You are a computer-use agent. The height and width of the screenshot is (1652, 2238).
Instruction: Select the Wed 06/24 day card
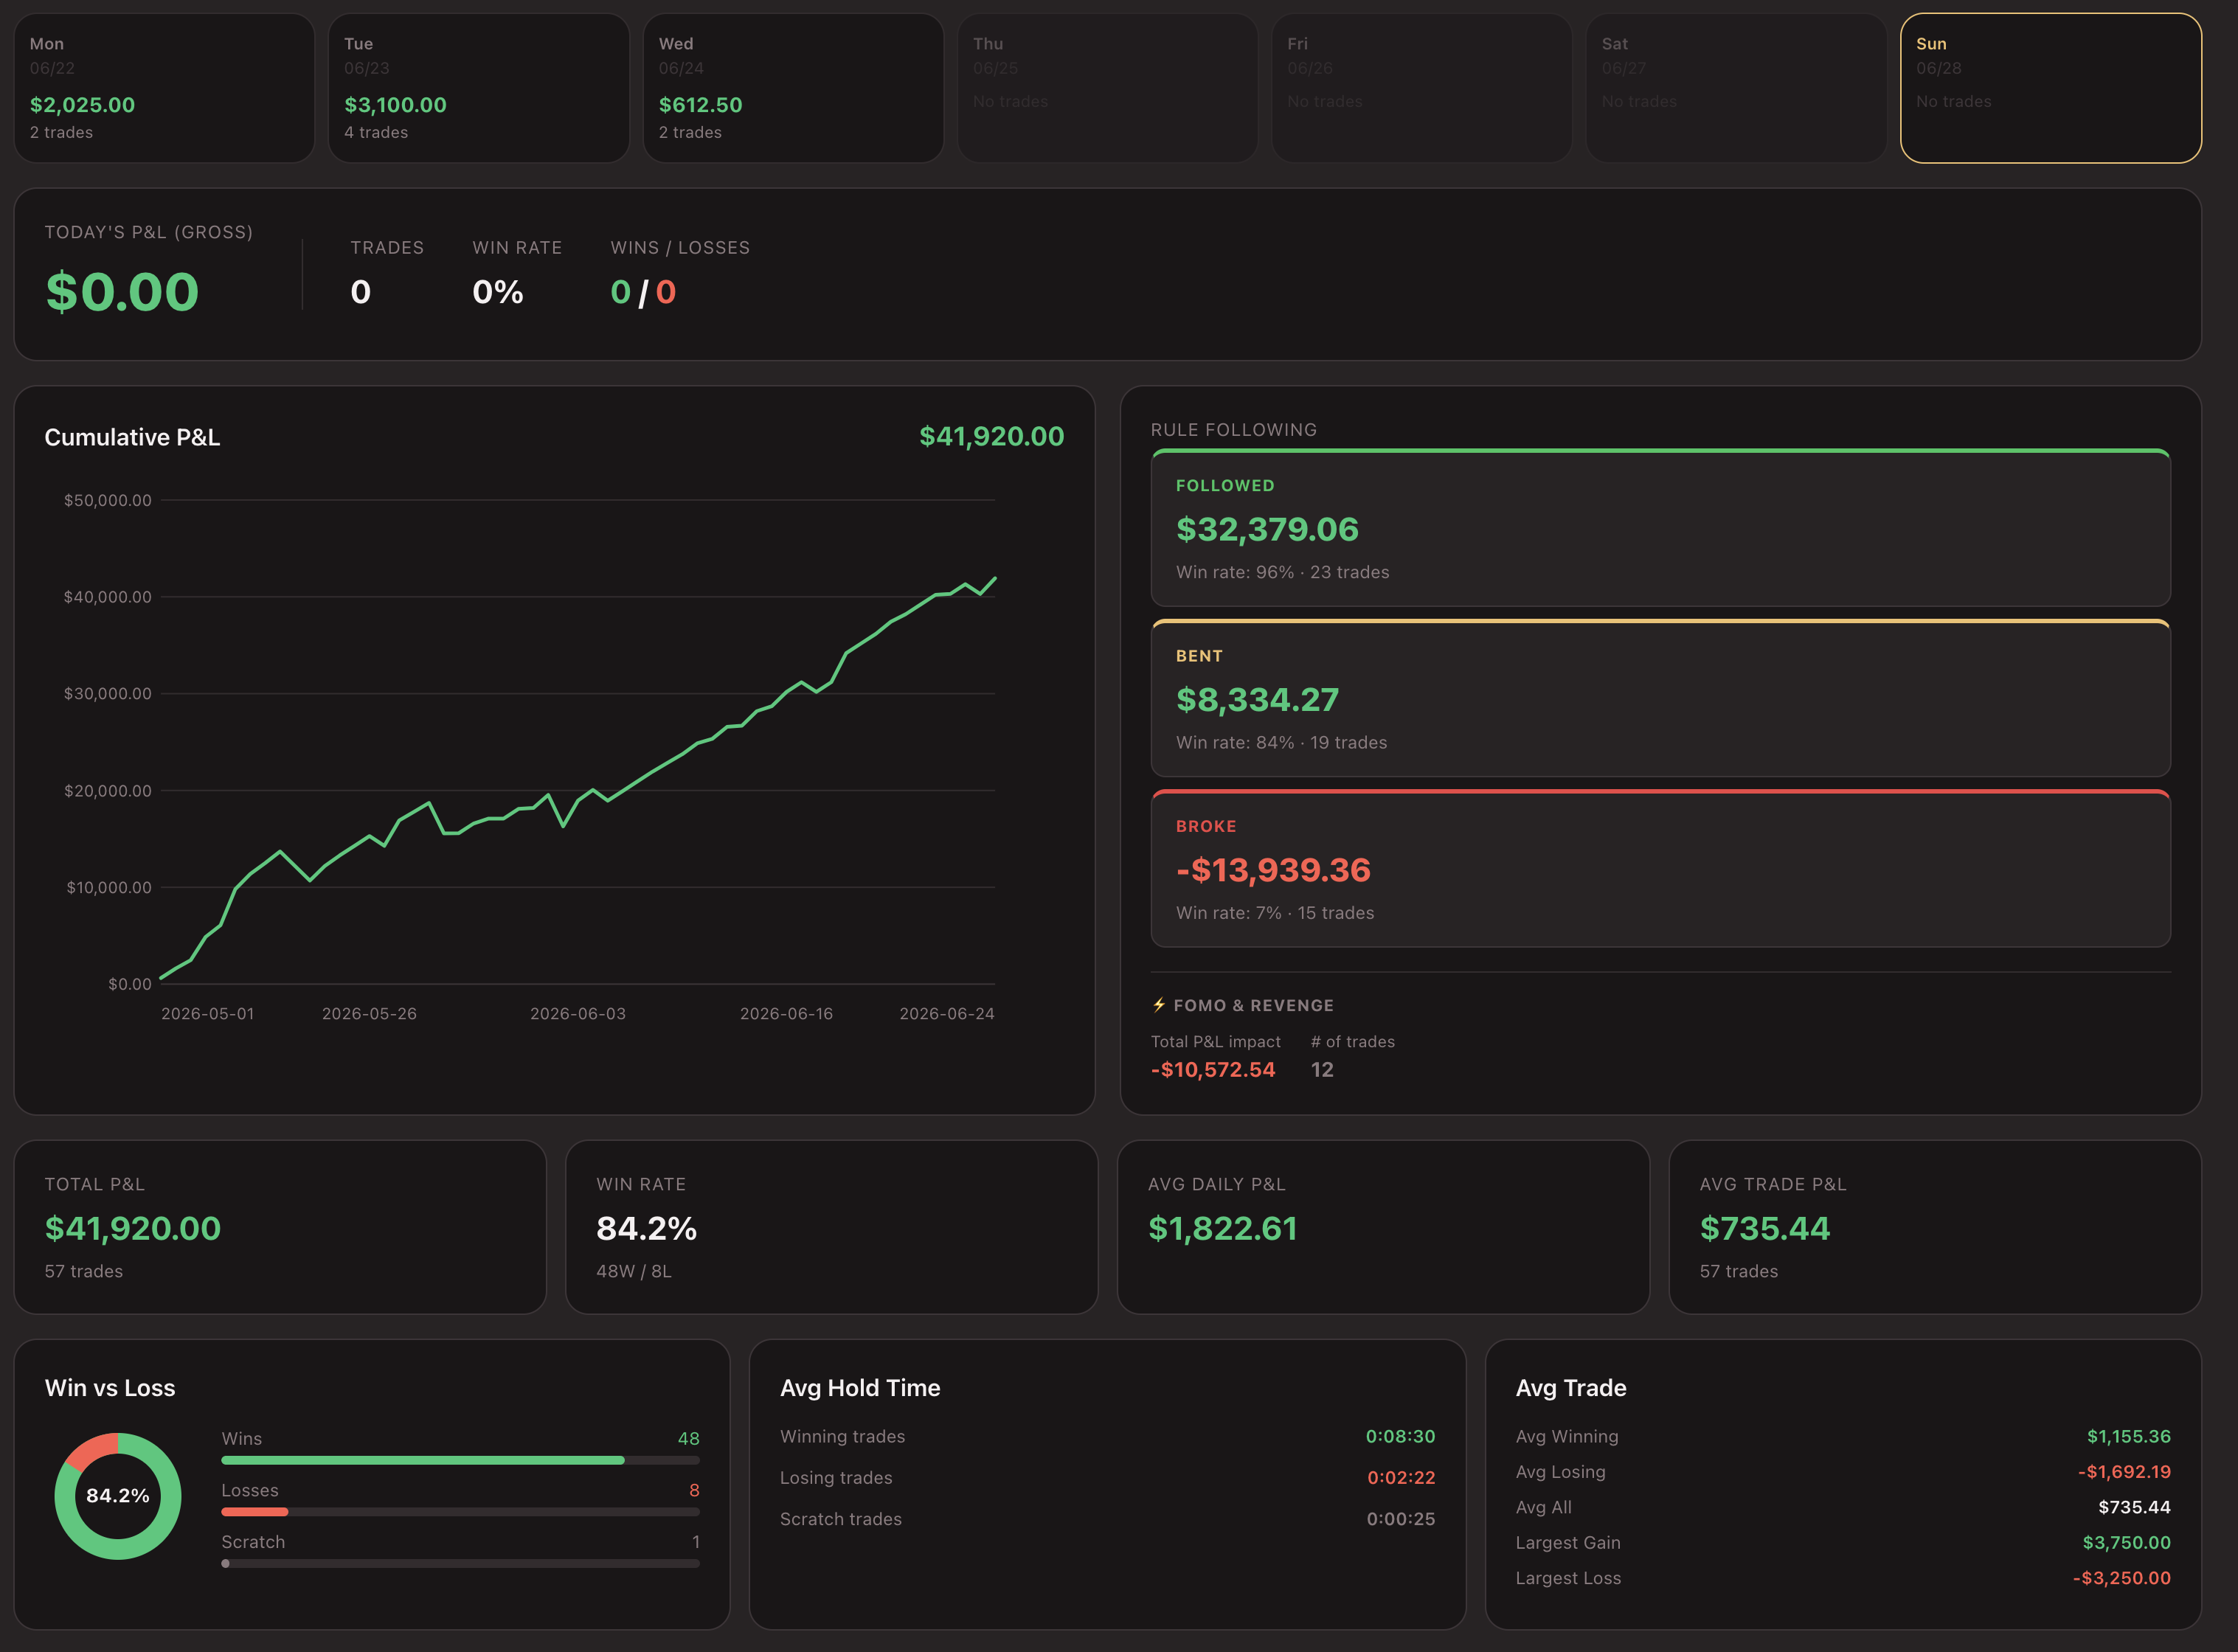pyautogui.click(x=793, y=88)
